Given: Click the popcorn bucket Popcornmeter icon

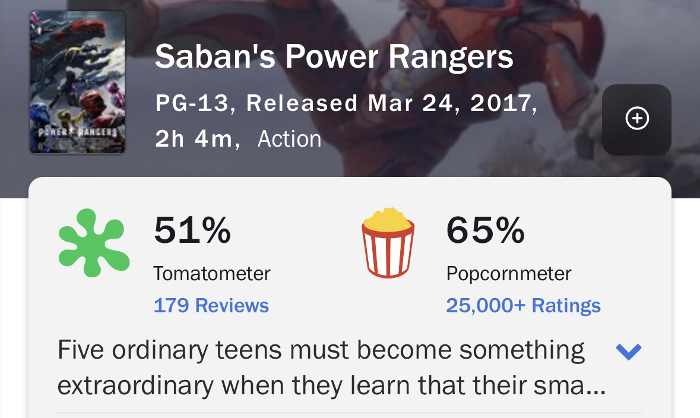Looking at the screenshot, I should [x=388, y=242].
